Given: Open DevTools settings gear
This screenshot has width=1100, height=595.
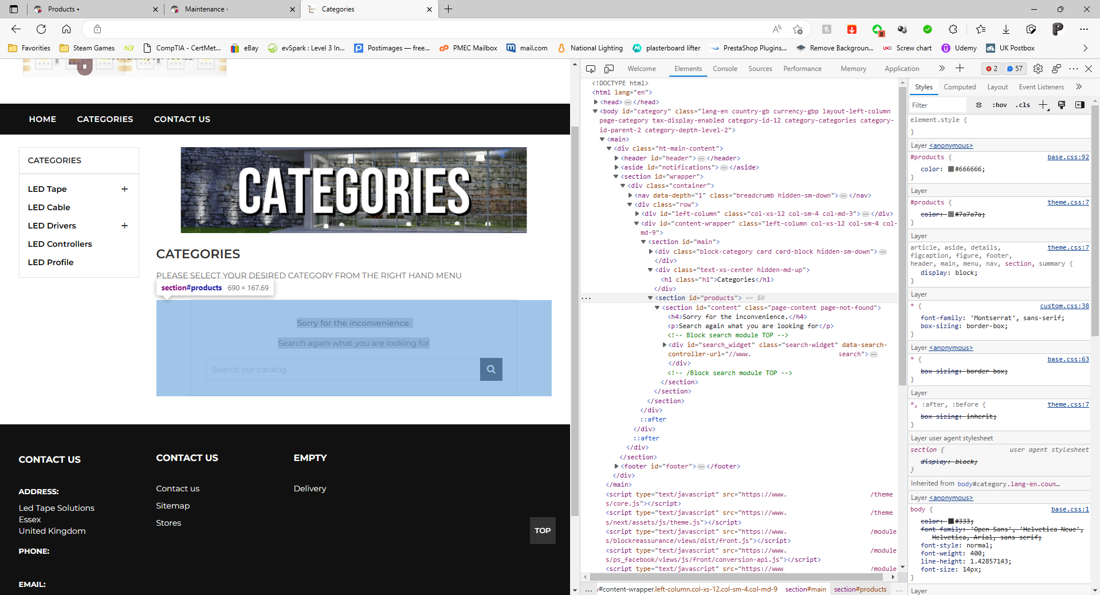Looking at the screenshot, I should pos(1038,69).
